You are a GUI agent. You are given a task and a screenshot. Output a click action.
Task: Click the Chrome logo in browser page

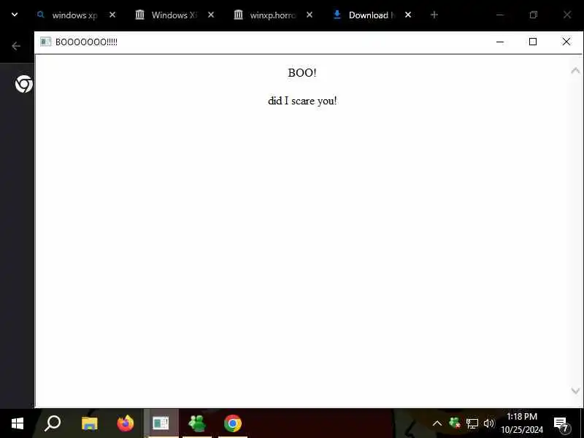(x=24, y=84)
